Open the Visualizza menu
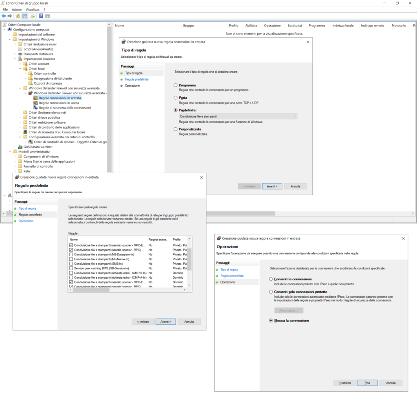The image size is (417, 397). point(33,10)
